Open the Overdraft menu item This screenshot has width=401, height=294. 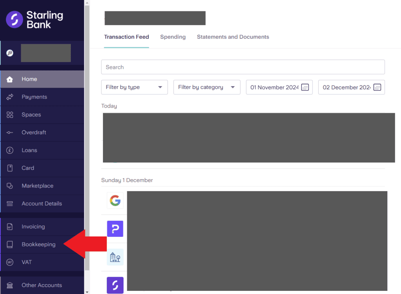(x=42, y=132)
